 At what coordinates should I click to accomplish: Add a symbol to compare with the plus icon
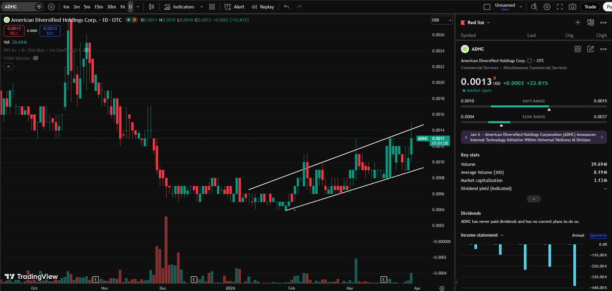click(52, 7)
